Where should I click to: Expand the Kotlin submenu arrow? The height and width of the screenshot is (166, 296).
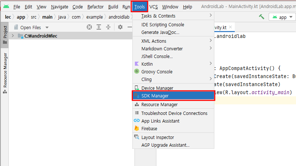211,63
